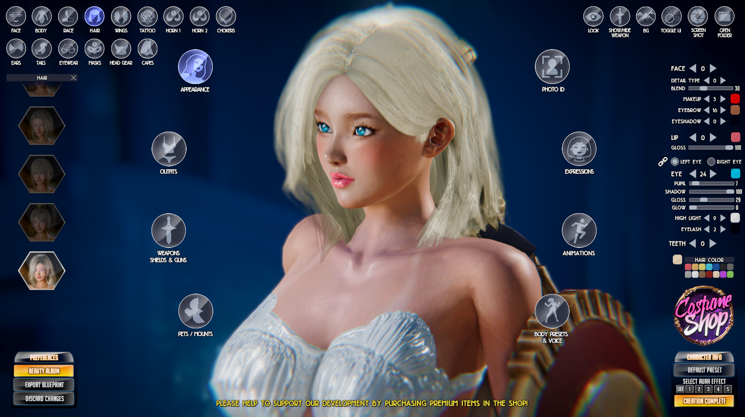Image resolution: width=745 pixels, height=417 pixels.
Task: Pick green in Hair Color palette
Action: click(x=730, y=274)
